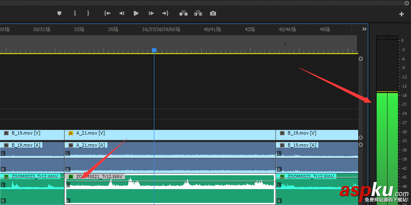This screenshot has width=411, height=205.
Task: Open the Button Editor plus icon
Action: (401, 14)
